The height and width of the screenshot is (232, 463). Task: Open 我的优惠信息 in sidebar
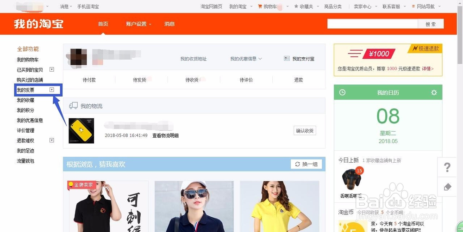point(30,120)
